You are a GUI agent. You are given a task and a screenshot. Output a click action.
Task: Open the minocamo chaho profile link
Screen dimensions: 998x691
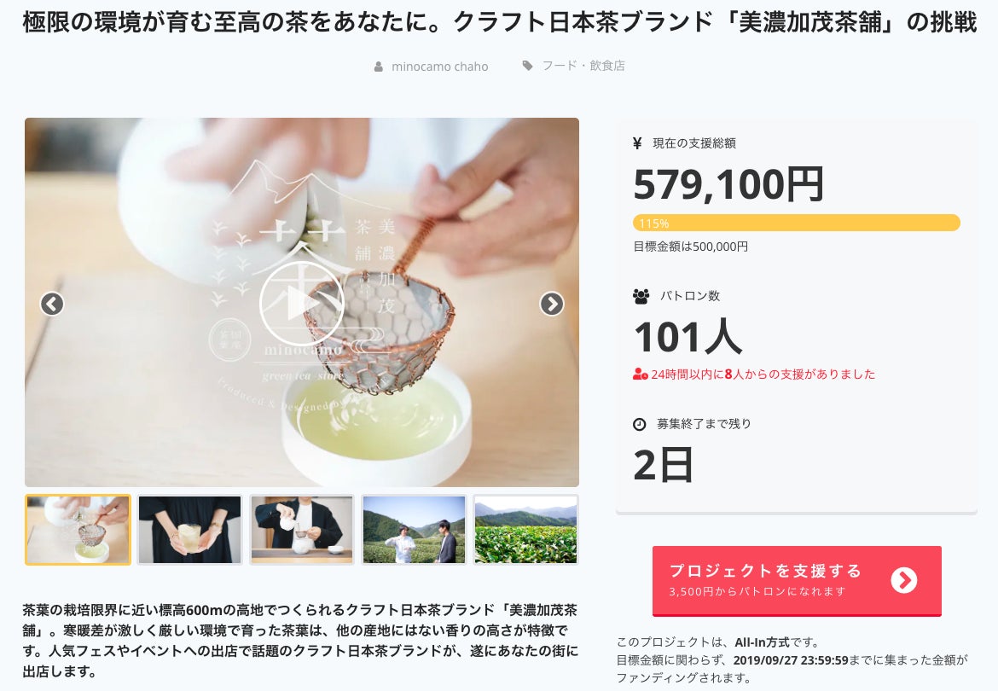[440, 67]
